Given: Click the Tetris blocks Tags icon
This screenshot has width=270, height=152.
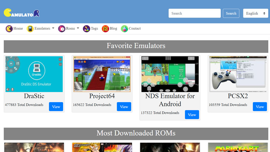Looking at the screenshot, I should coord(86,29).
